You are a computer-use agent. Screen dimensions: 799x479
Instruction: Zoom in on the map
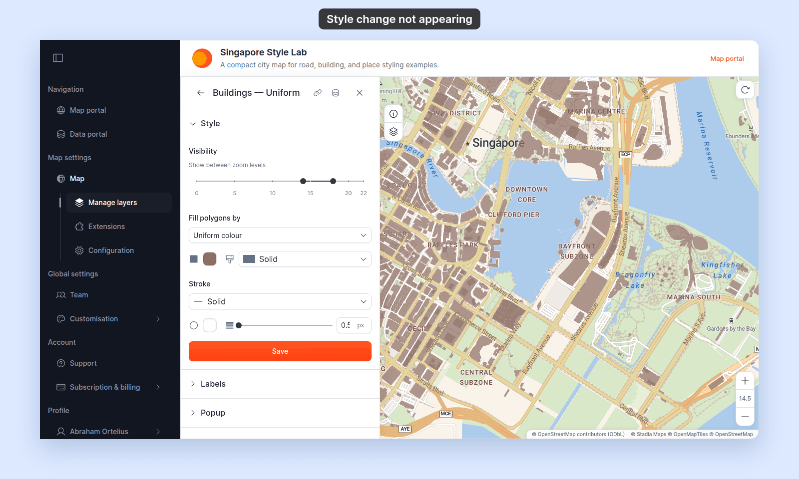pos(745,381)
